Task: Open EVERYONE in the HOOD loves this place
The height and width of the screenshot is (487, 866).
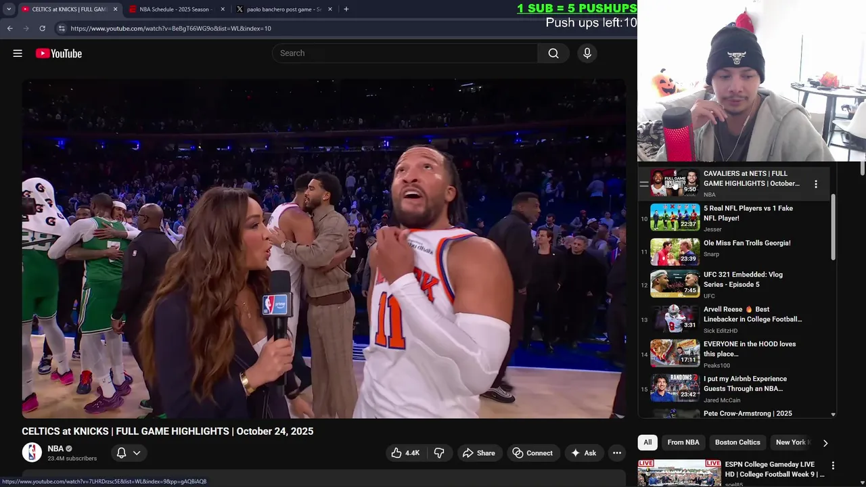Action: click(x=749, y=348)
